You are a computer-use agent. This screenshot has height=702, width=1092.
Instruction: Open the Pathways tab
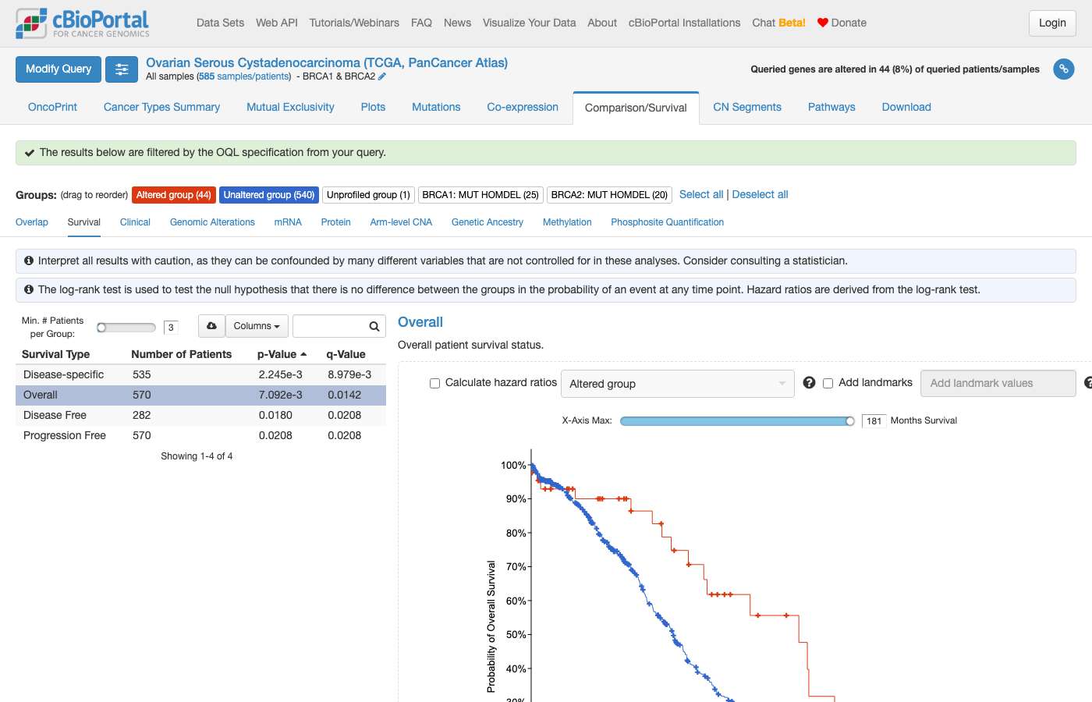pyautogui.click(x=831, y=107)
